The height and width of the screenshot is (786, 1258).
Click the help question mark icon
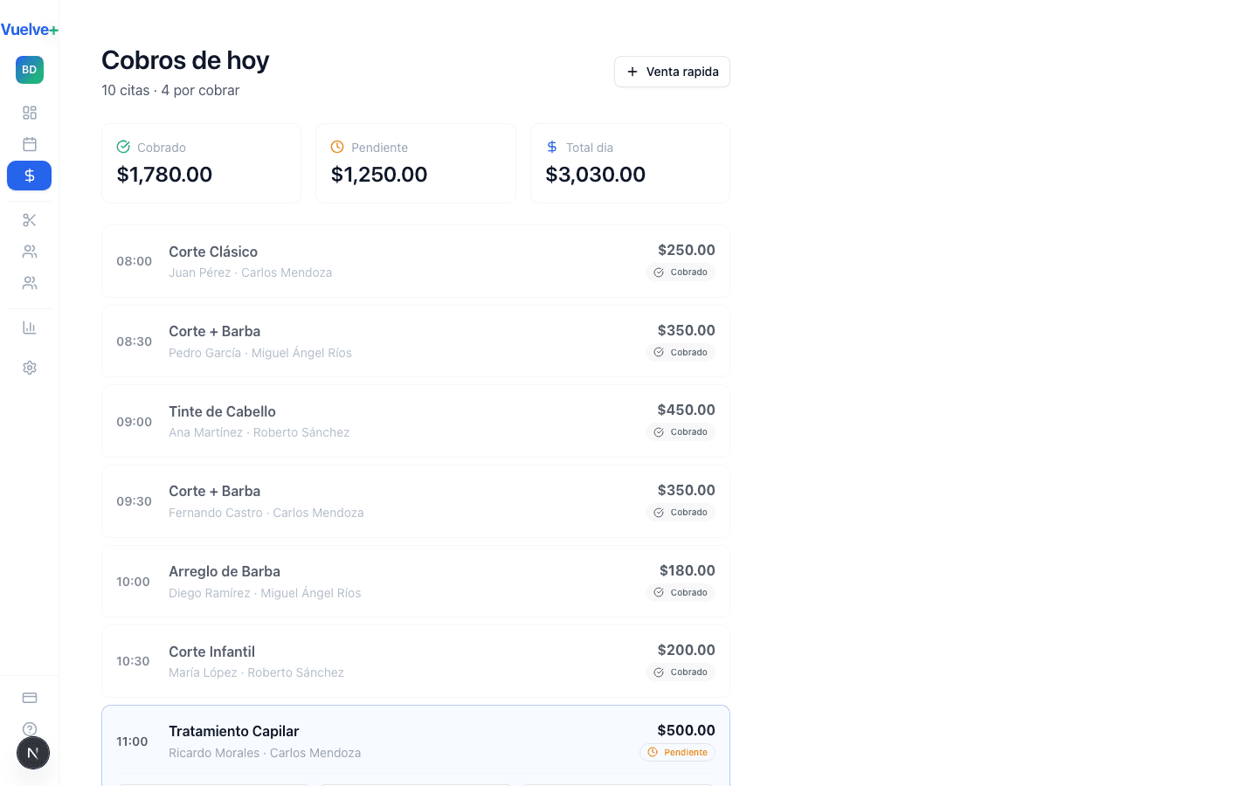(x=30, y=728)
